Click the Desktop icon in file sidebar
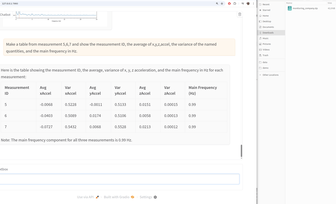This screenshot has height=204, width=336. pos(260,21)
